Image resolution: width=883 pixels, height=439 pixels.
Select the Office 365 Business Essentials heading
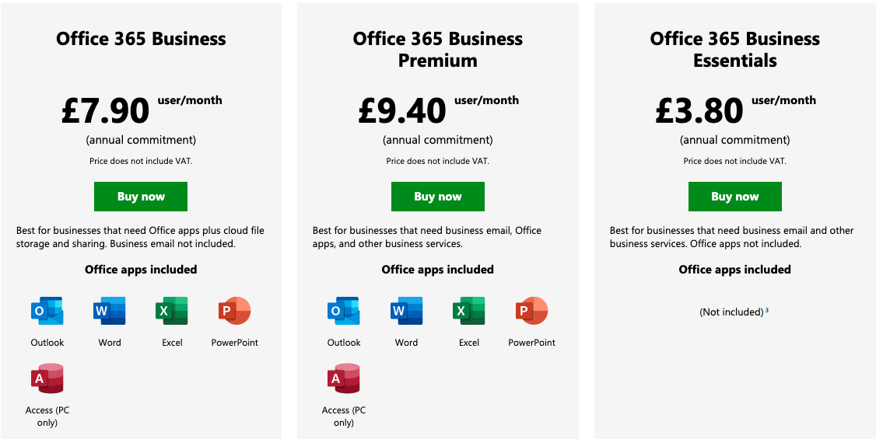click(735, 49)
